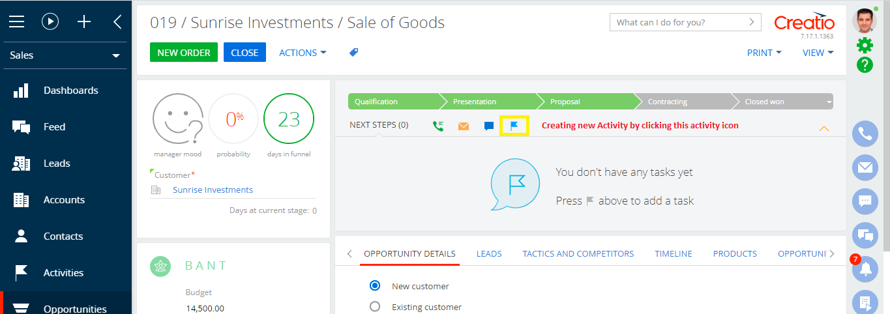This screenshot has width=890, height=314.
Task: Open the PRINT dropdown
Action: pos(764,53)
